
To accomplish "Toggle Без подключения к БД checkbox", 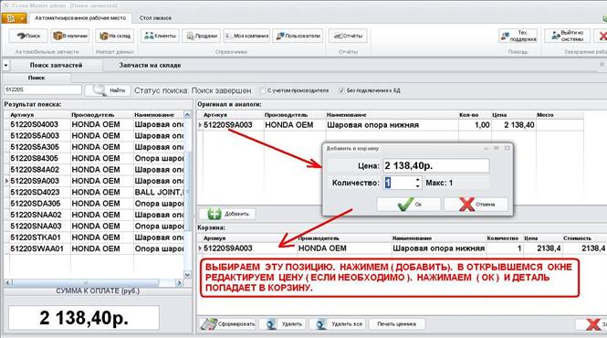I will point(341,90).
